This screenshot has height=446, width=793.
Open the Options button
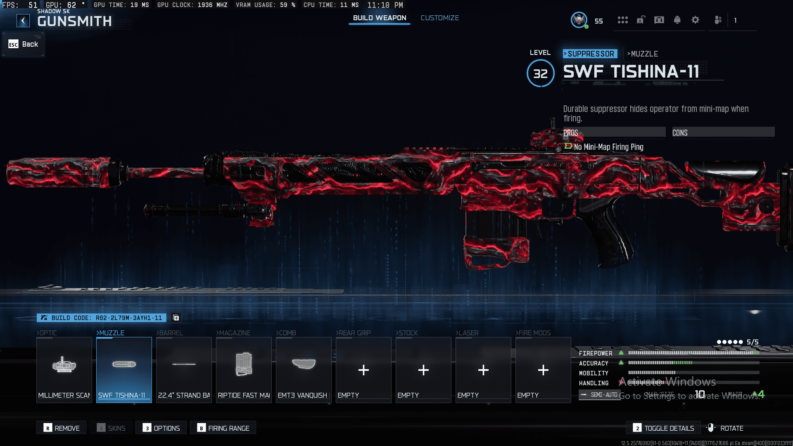pyautogui.click(x=161, y=428)
